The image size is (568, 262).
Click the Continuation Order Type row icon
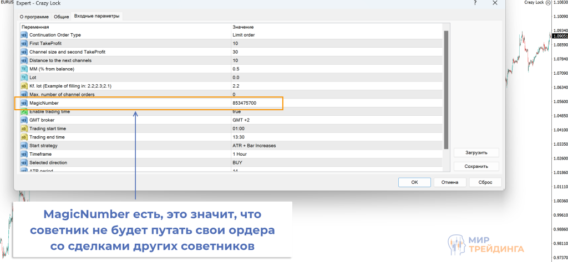24,35
